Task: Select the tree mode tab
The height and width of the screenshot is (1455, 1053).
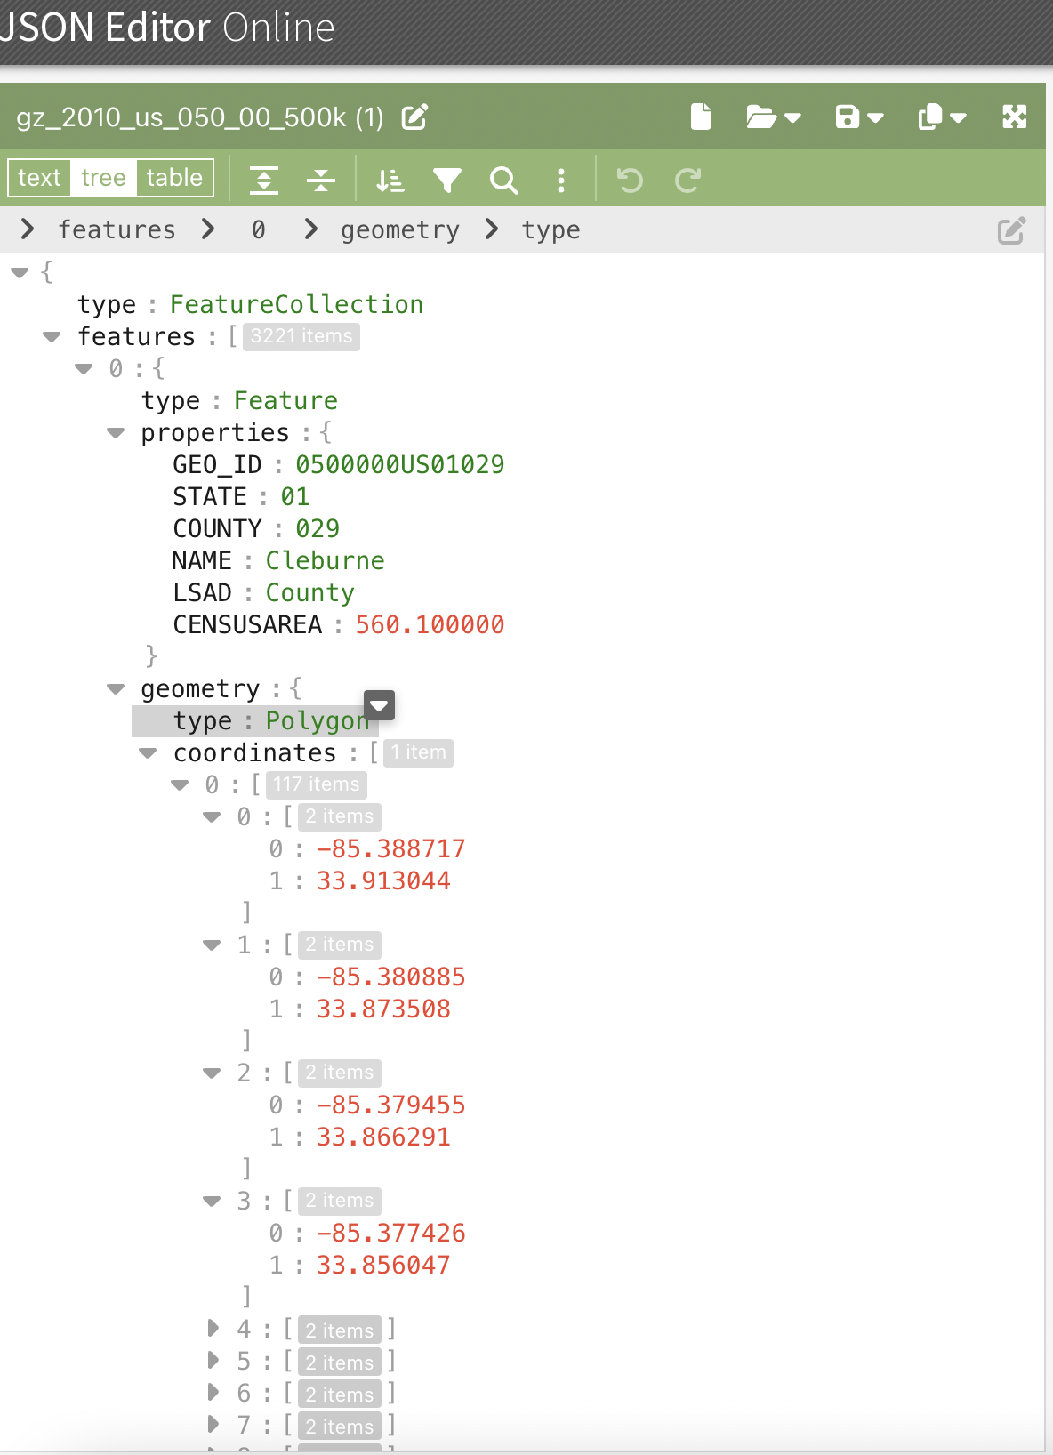Action: pyautogui.click(x=103, y=178)
